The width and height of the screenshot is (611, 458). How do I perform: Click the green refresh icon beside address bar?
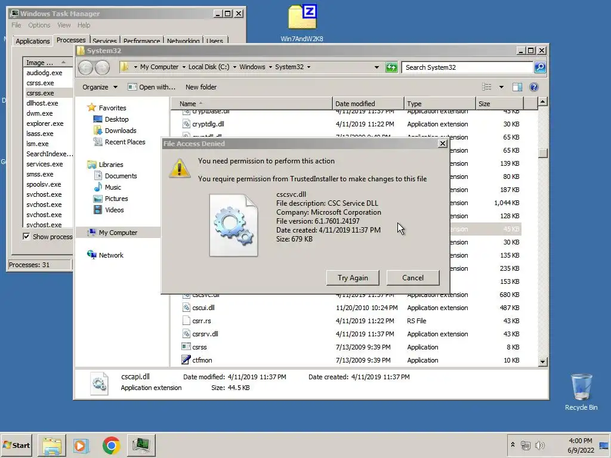[x=391, y=67]
